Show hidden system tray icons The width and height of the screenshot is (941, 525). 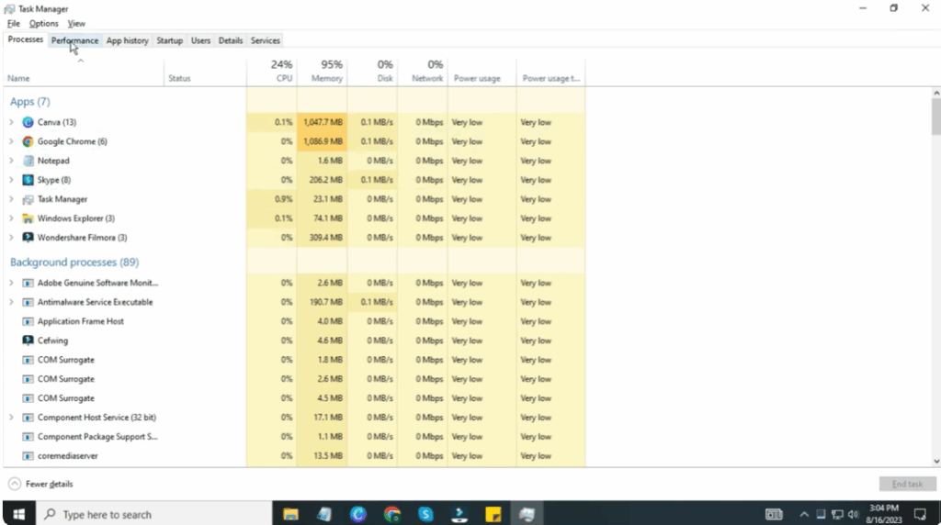804,514
